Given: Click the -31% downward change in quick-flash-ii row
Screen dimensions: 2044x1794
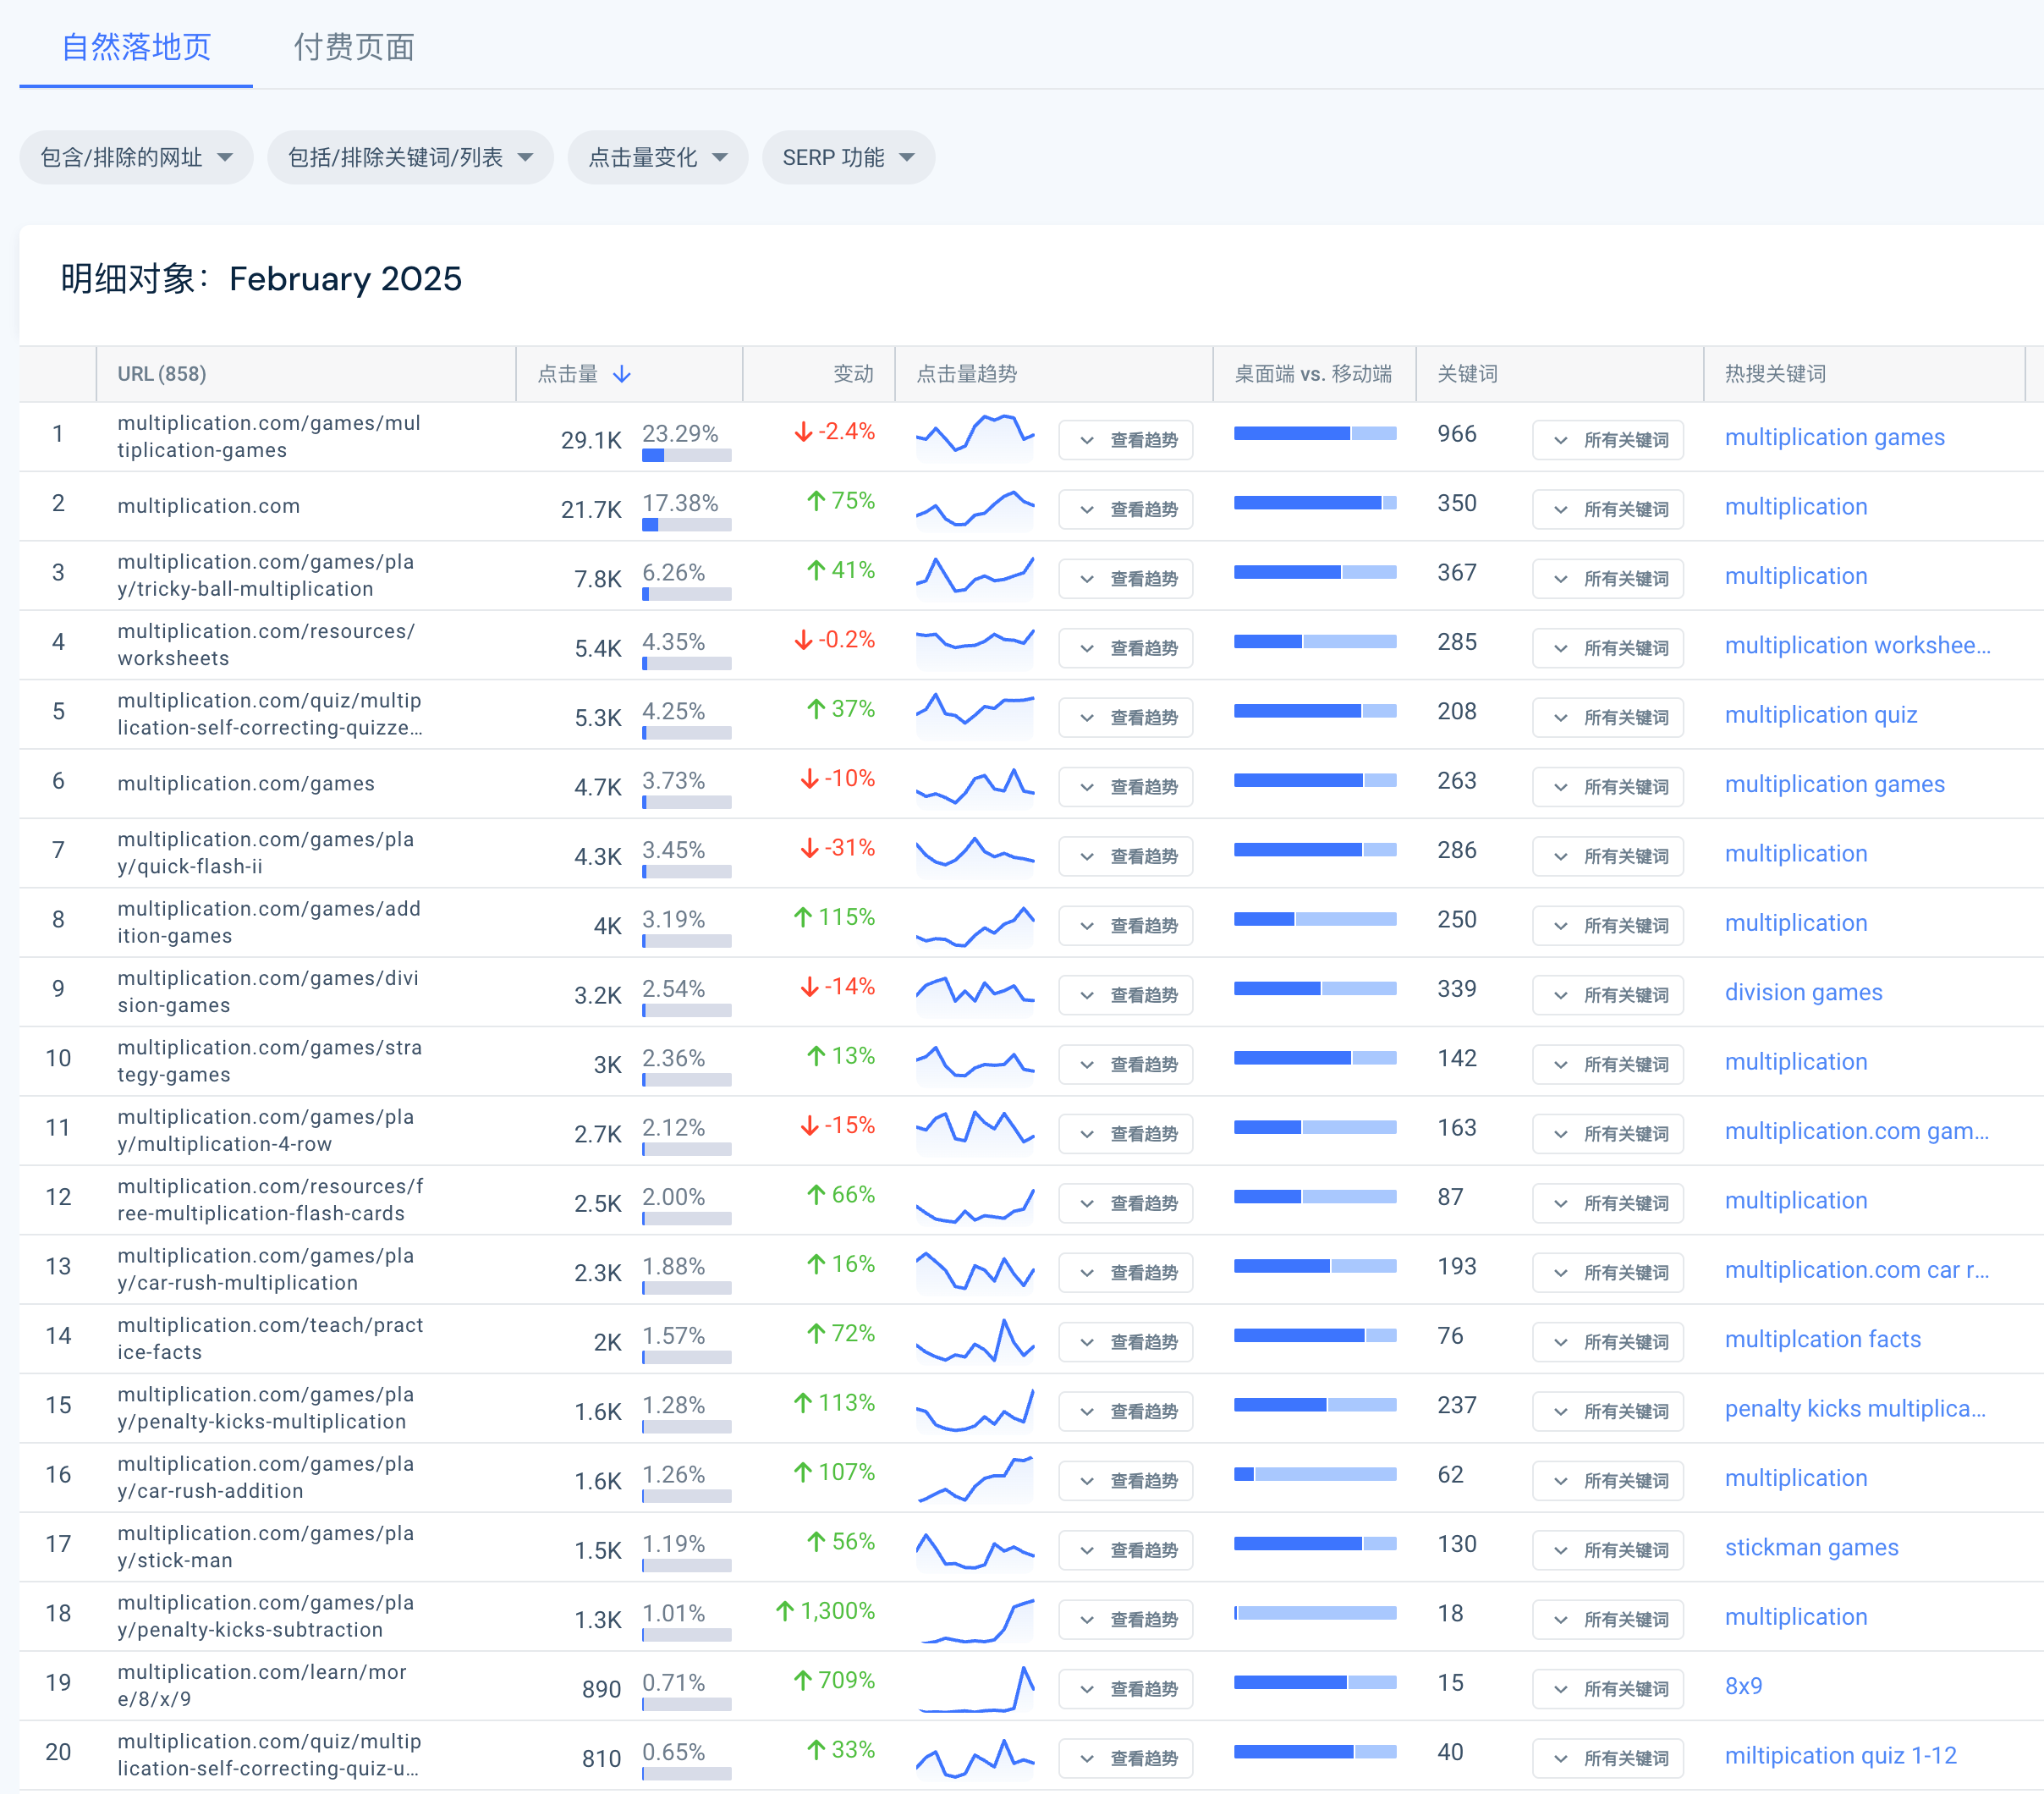Looking at the screenshot, I should point(837,848).
